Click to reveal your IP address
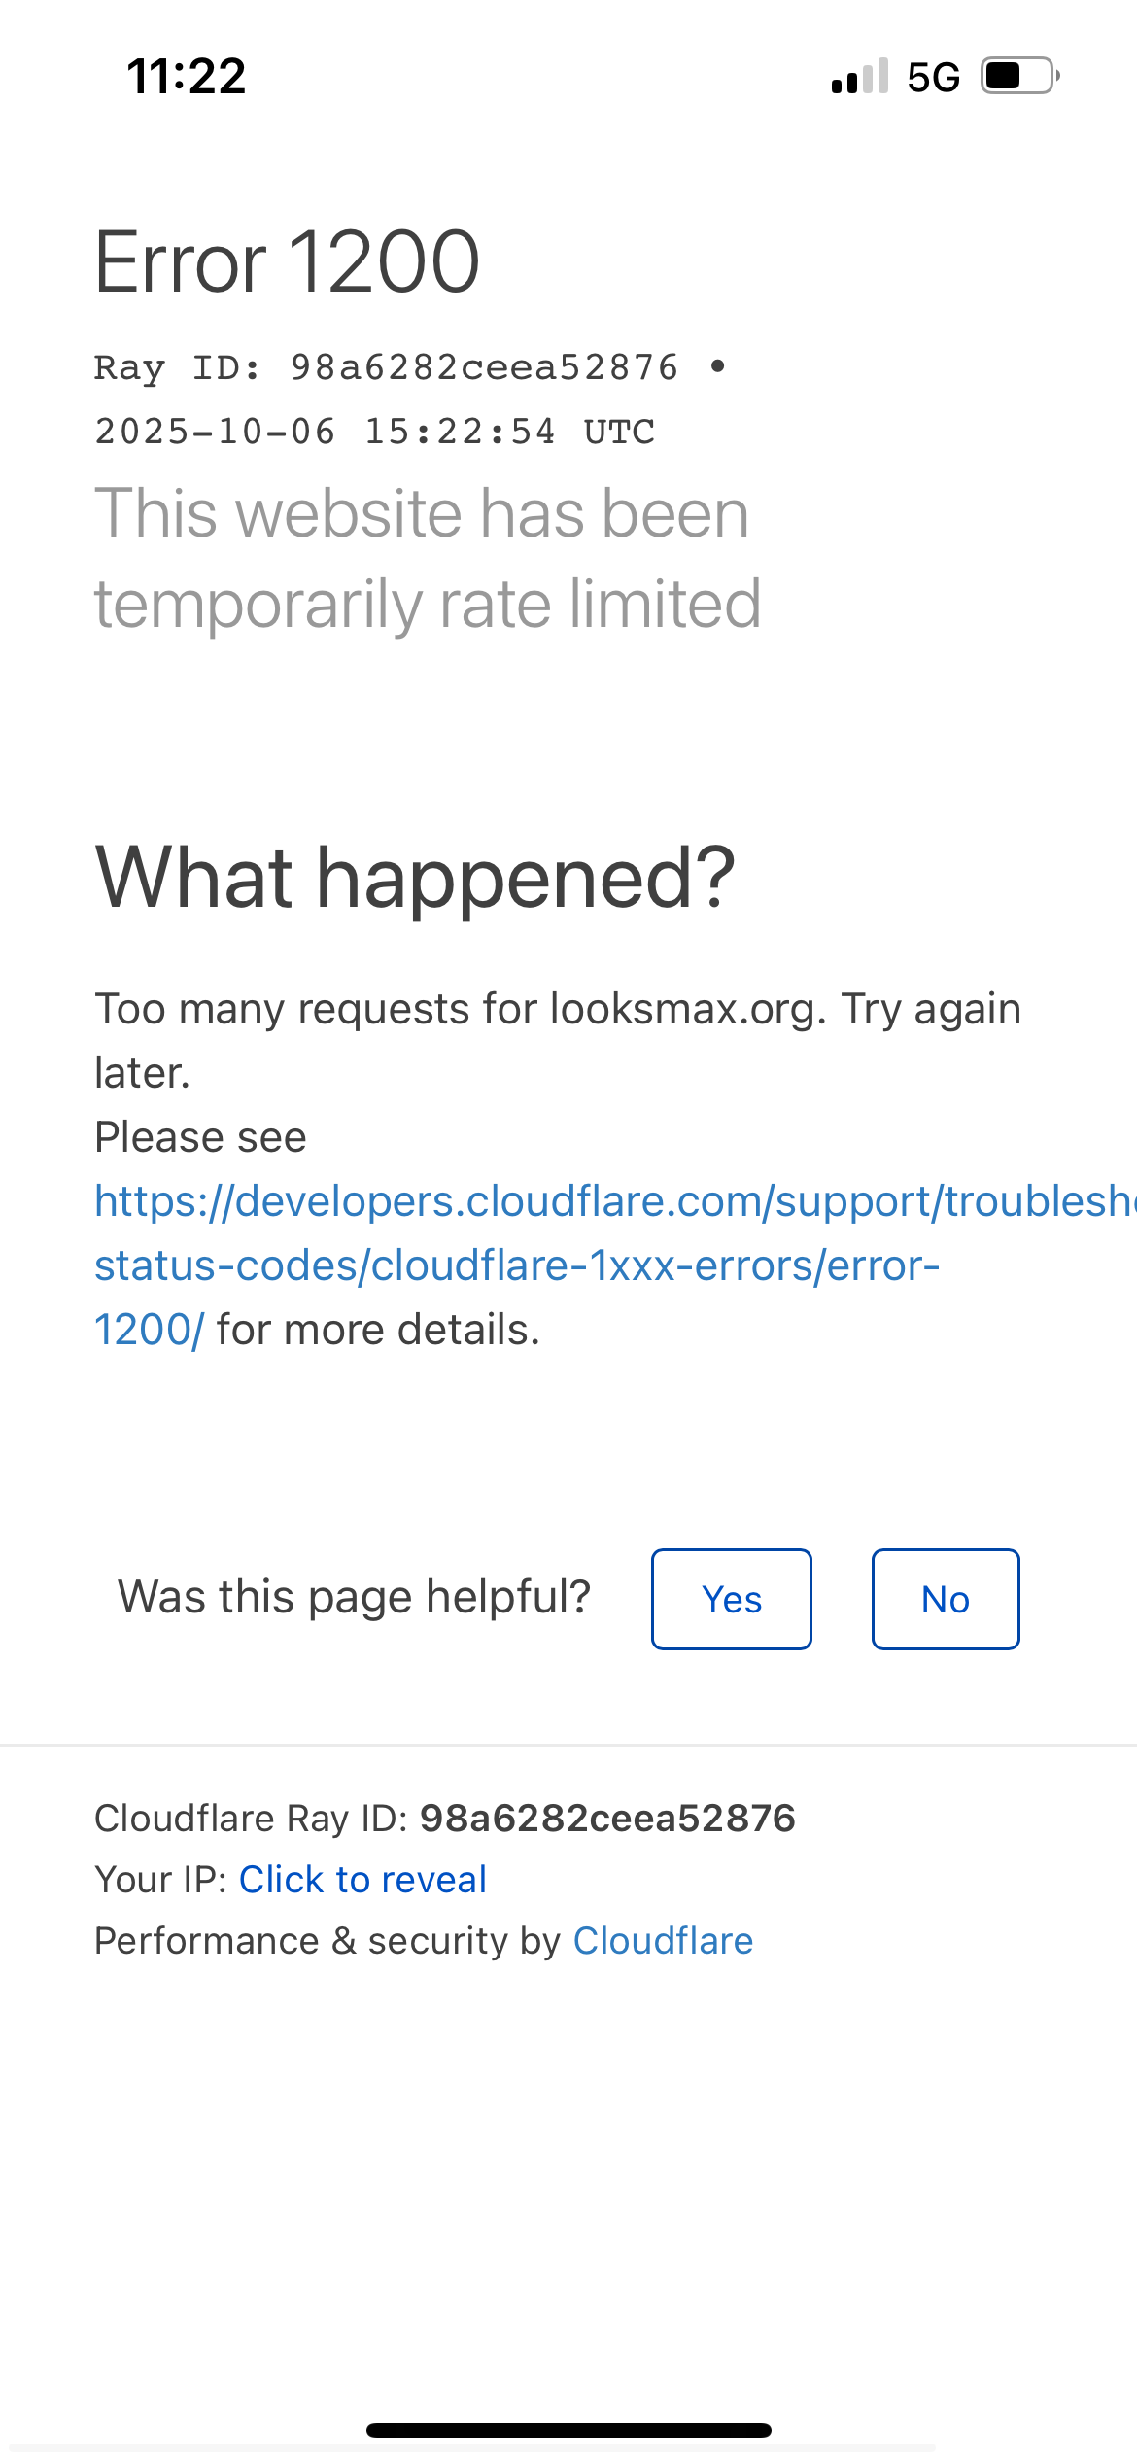The image size is (1137, 2461). 362,1879
